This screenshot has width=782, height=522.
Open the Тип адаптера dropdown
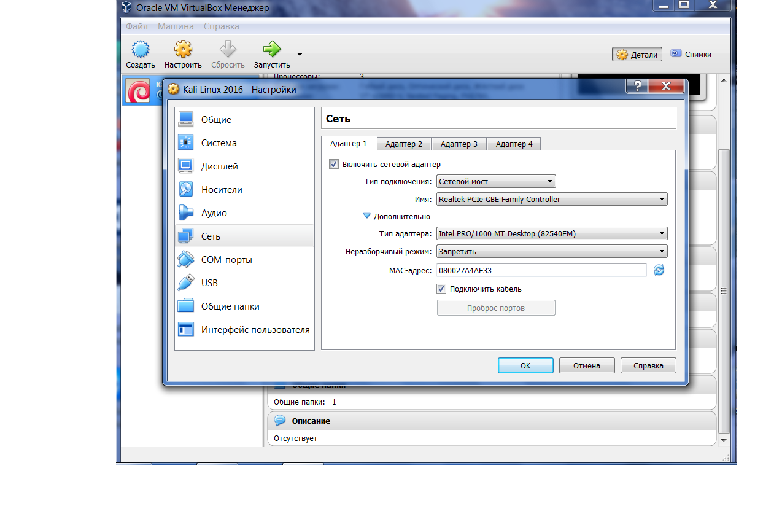551,233
